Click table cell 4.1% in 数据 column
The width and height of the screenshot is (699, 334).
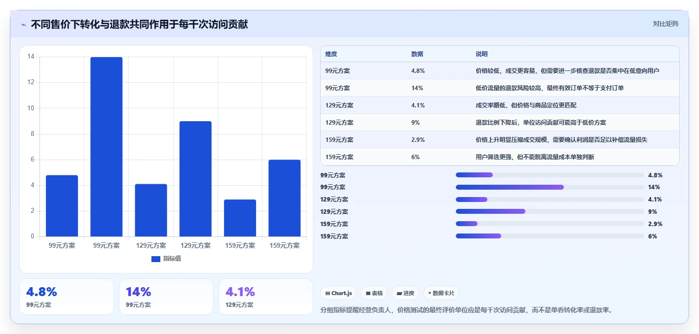(x=418, y=105)
